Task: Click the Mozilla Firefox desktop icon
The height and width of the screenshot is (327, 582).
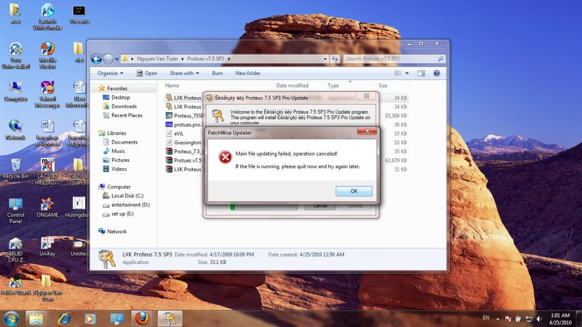Action: (x=48, y=56)
